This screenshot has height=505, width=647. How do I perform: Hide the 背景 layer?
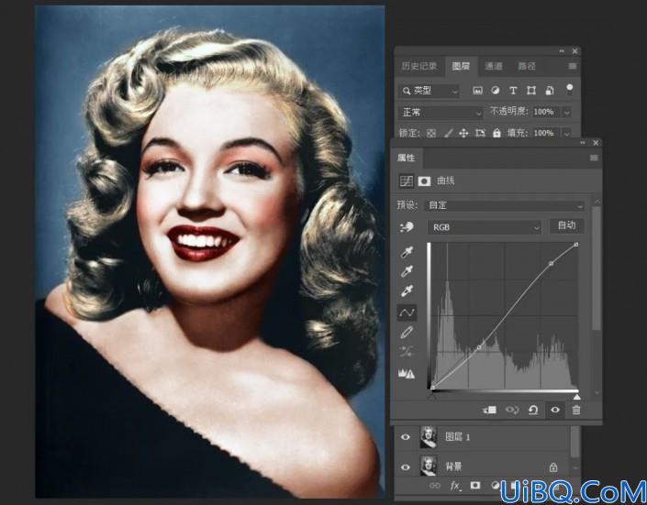point(406,467)
